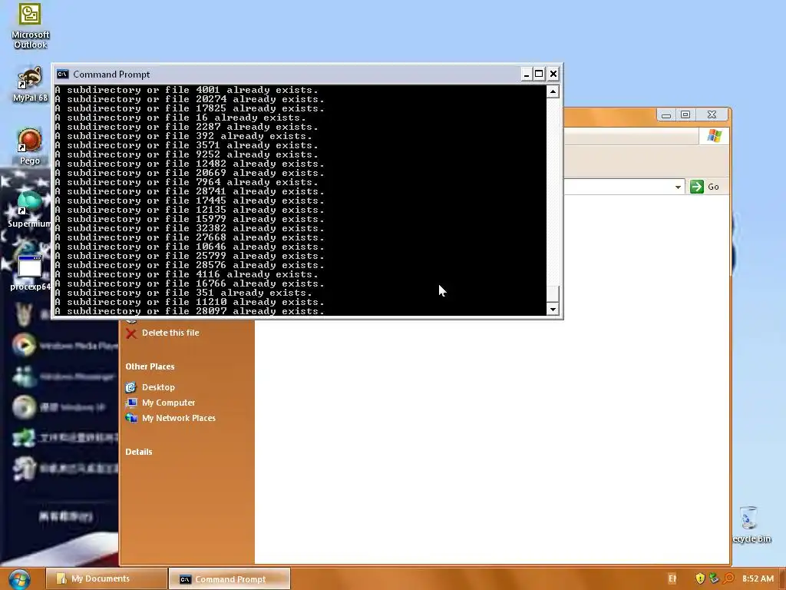Click the line mentioning file 12482
This screenshot has height=590, width=786.
click(x=190, y=164)
